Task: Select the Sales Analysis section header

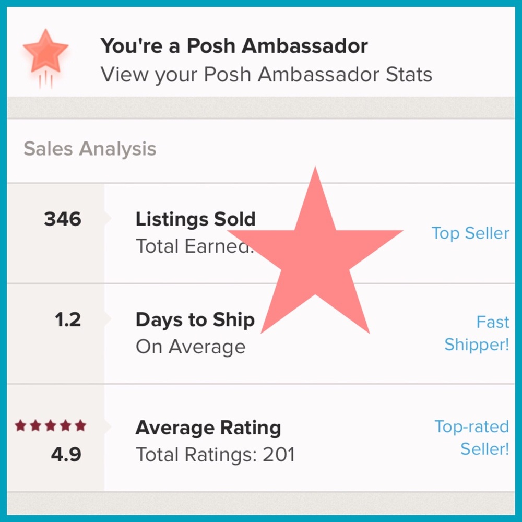Action: (90, 149)
